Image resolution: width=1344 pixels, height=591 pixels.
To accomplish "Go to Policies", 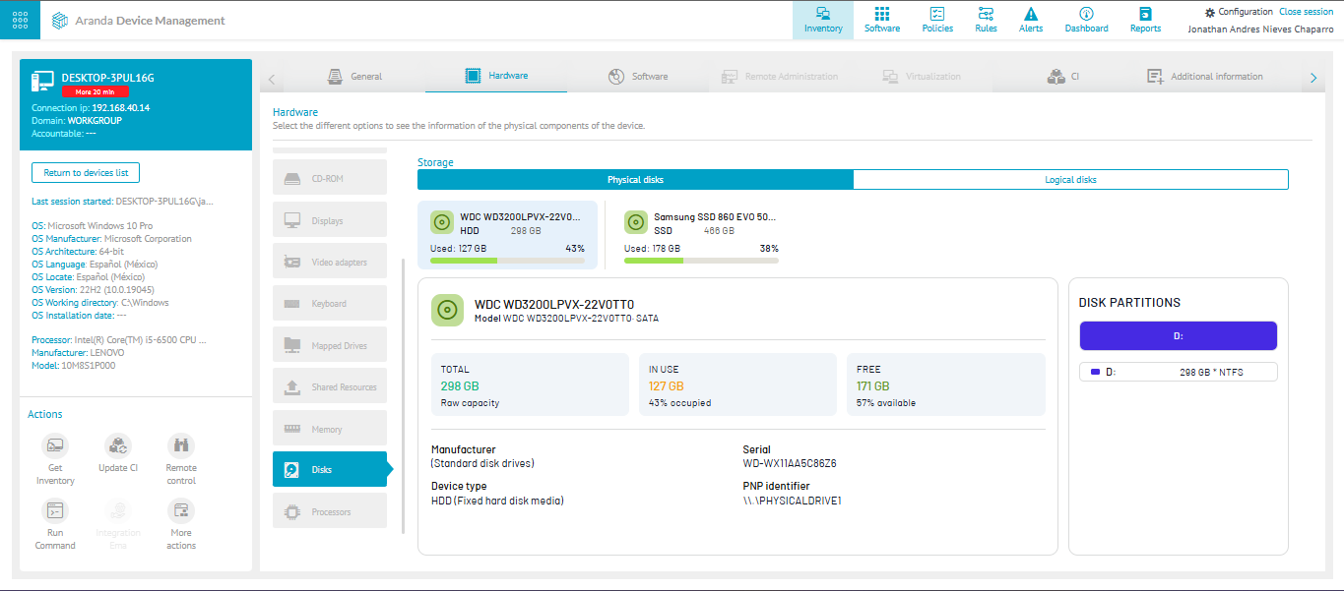I will tap(937, 20).
